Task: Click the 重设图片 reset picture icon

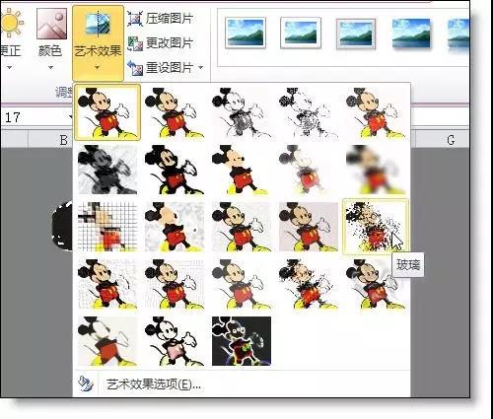Action: 135,68
